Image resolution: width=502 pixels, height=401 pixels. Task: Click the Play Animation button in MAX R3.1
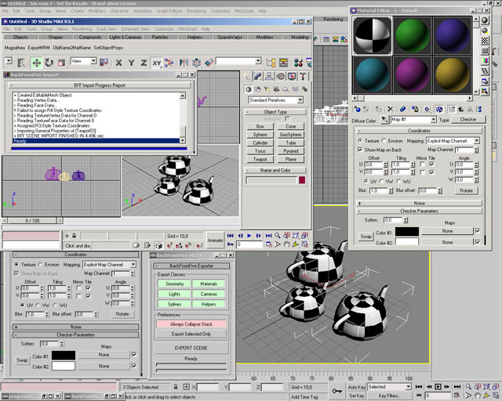(249, 236)
